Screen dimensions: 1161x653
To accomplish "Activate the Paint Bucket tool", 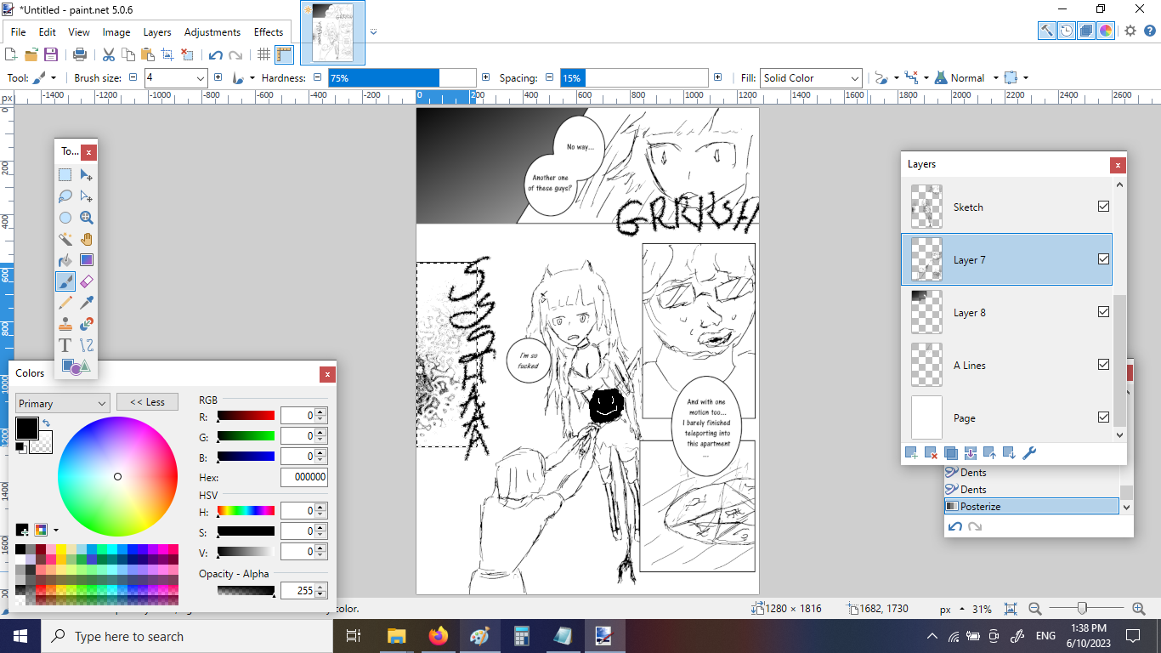I will tap(65, 260).
